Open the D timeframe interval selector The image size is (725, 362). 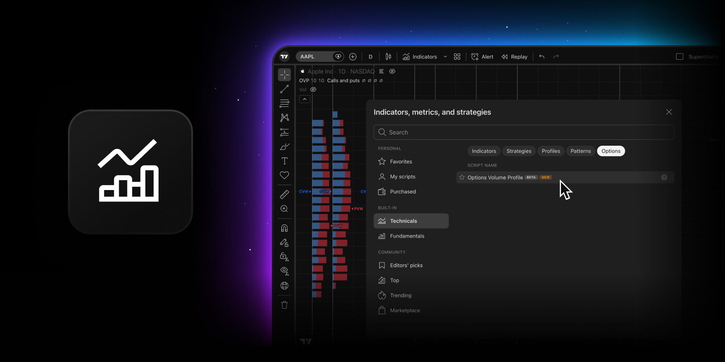coord(371,57)
